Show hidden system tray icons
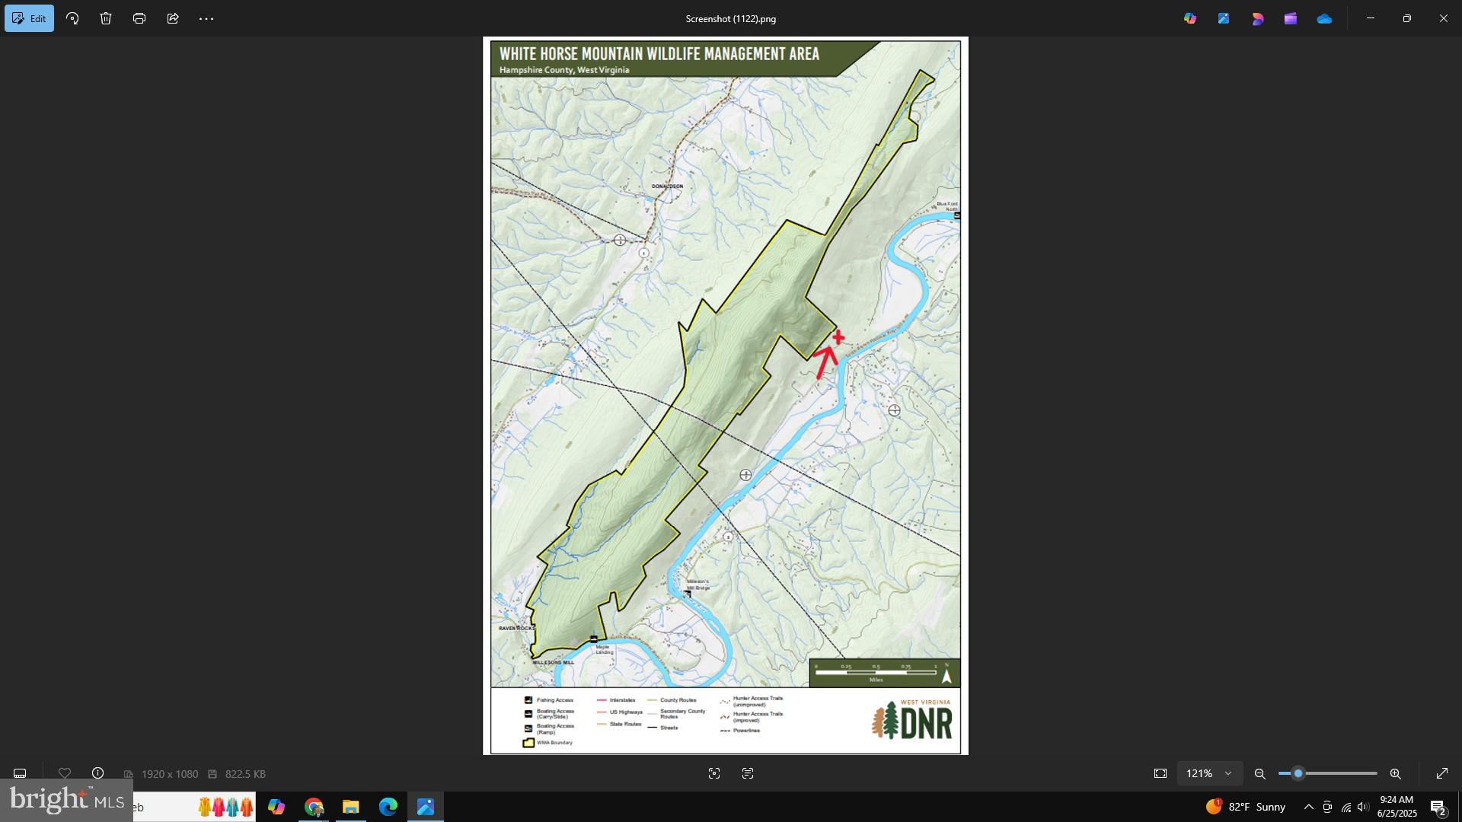 (x=1308, y=807)
